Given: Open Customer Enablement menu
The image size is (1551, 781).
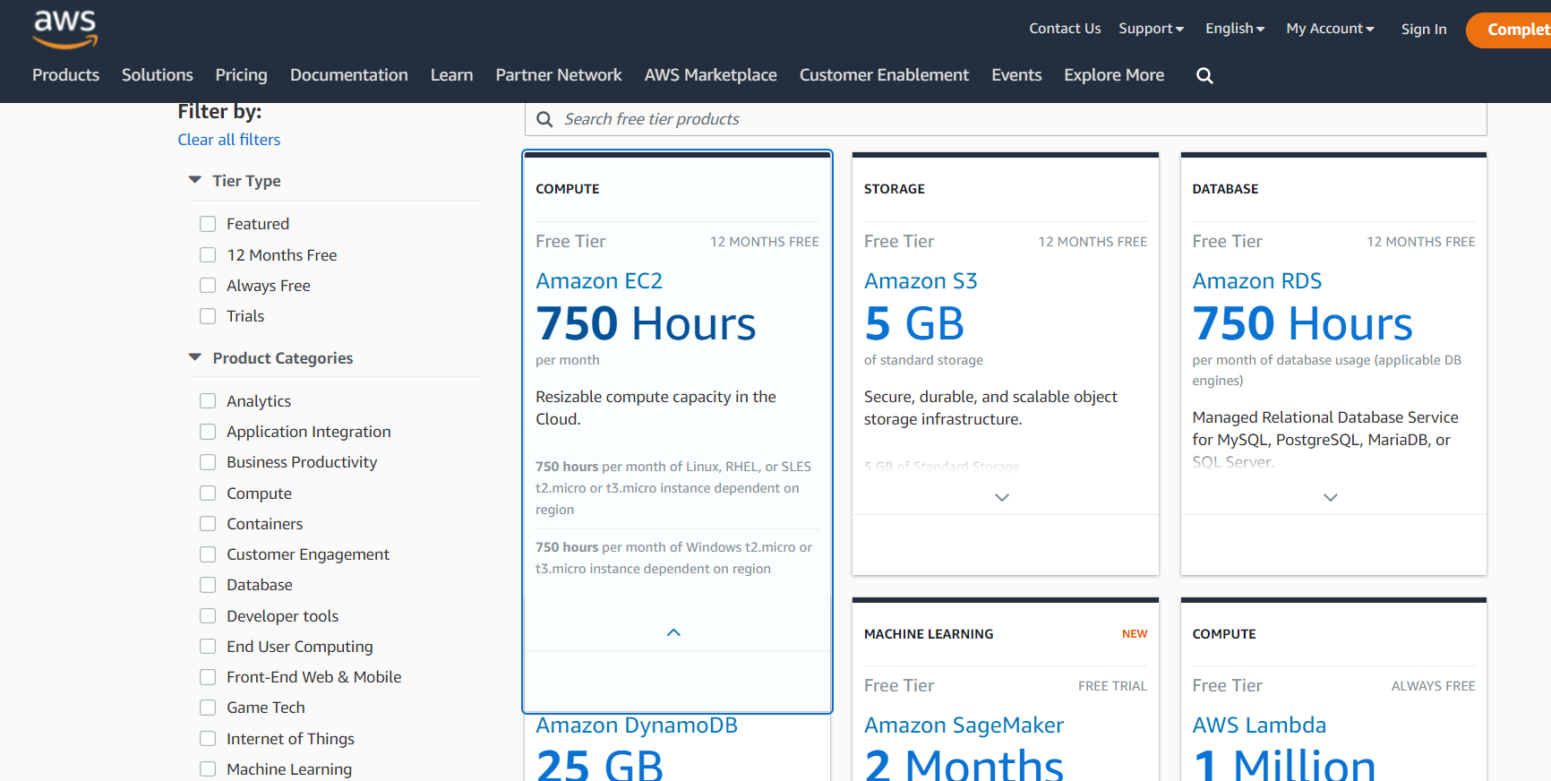Looking at the screenshot, I should click(884, 75).
